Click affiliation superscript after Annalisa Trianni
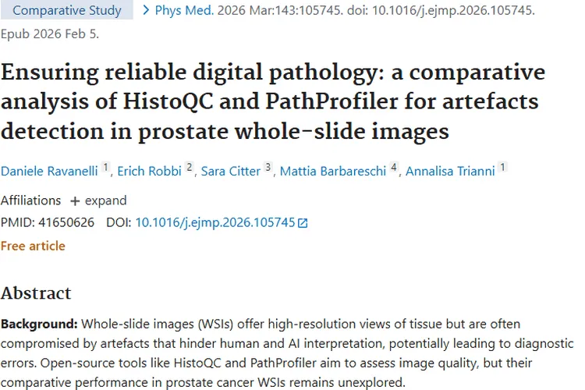The width and height of the screenshot is (585, 390). click(x=503, y=168)
